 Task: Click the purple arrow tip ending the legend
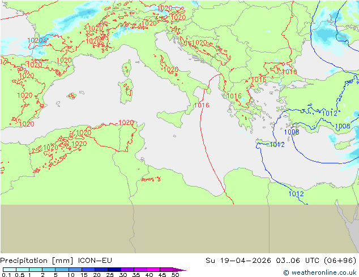click(x=179, y=270)
